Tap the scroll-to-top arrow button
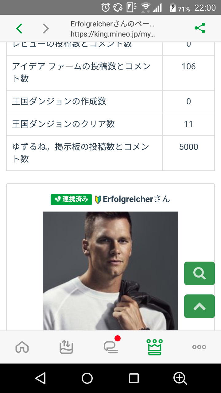Viewport: 221px width, 393px height. pyautogui.click(x=199, y=306)
